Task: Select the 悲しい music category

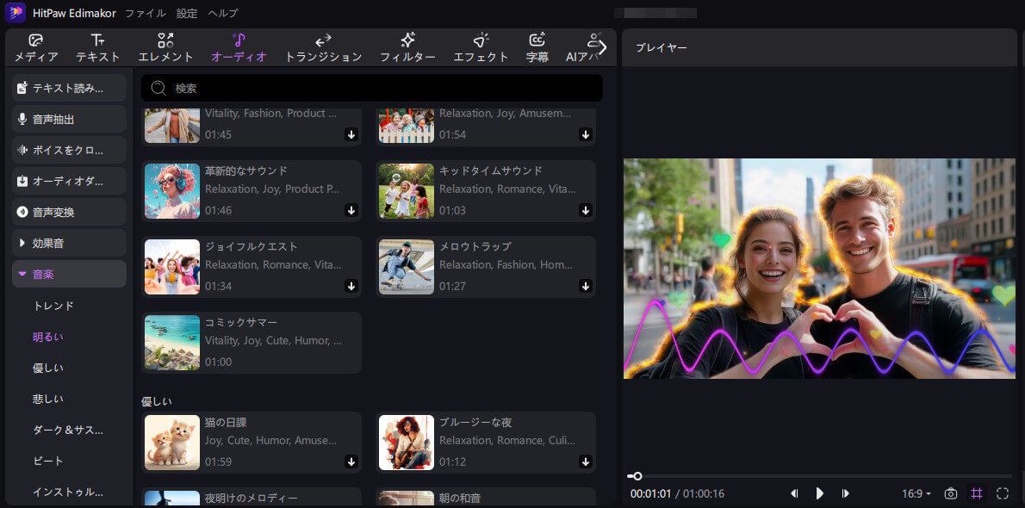Action: click(47, 398)
